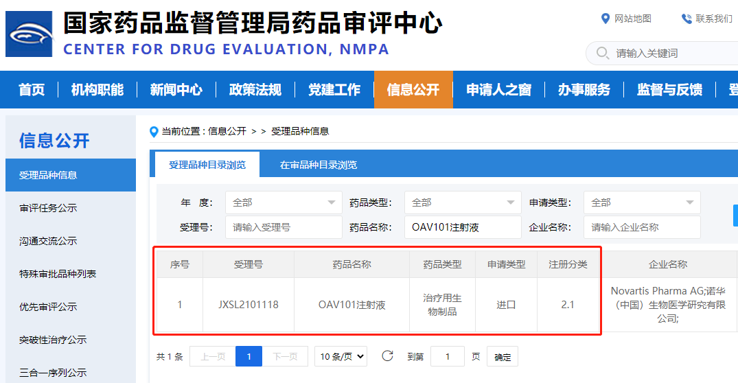This screenshot has height=383, width=738.
Task: Click the search magnifier icon
Action: coord(603,53)
